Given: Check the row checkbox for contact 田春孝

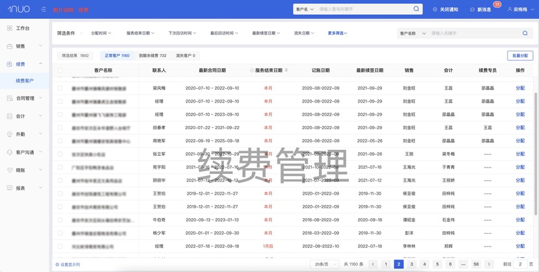Looking at the screenshot, I should coord(60,128).
